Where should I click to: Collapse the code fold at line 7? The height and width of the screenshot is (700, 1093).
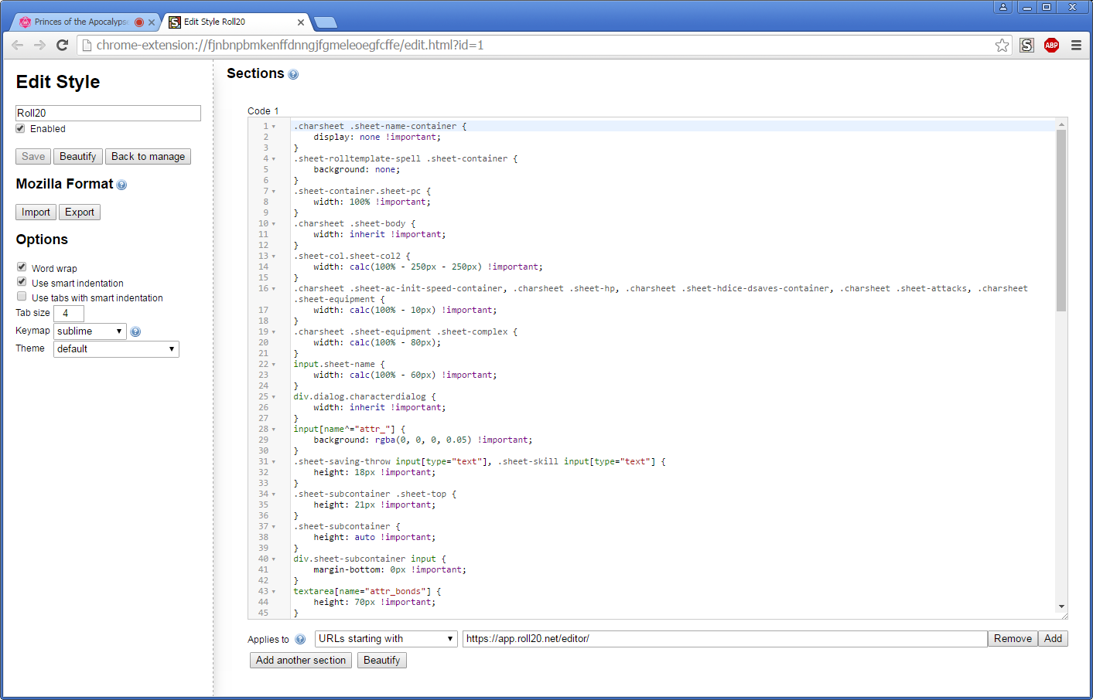[274, 191]
